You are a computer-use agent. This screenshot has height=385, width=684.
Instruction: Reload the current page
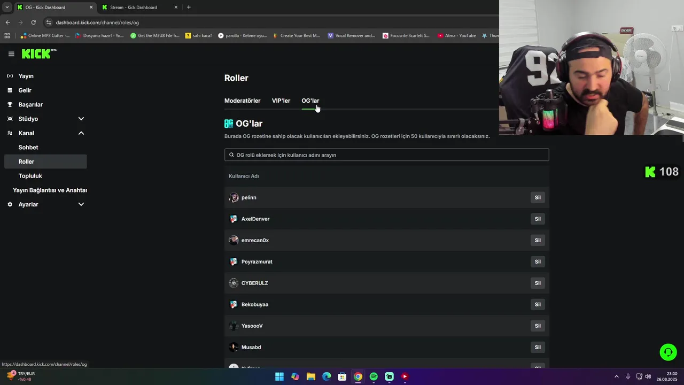click(x=33, y=22)
